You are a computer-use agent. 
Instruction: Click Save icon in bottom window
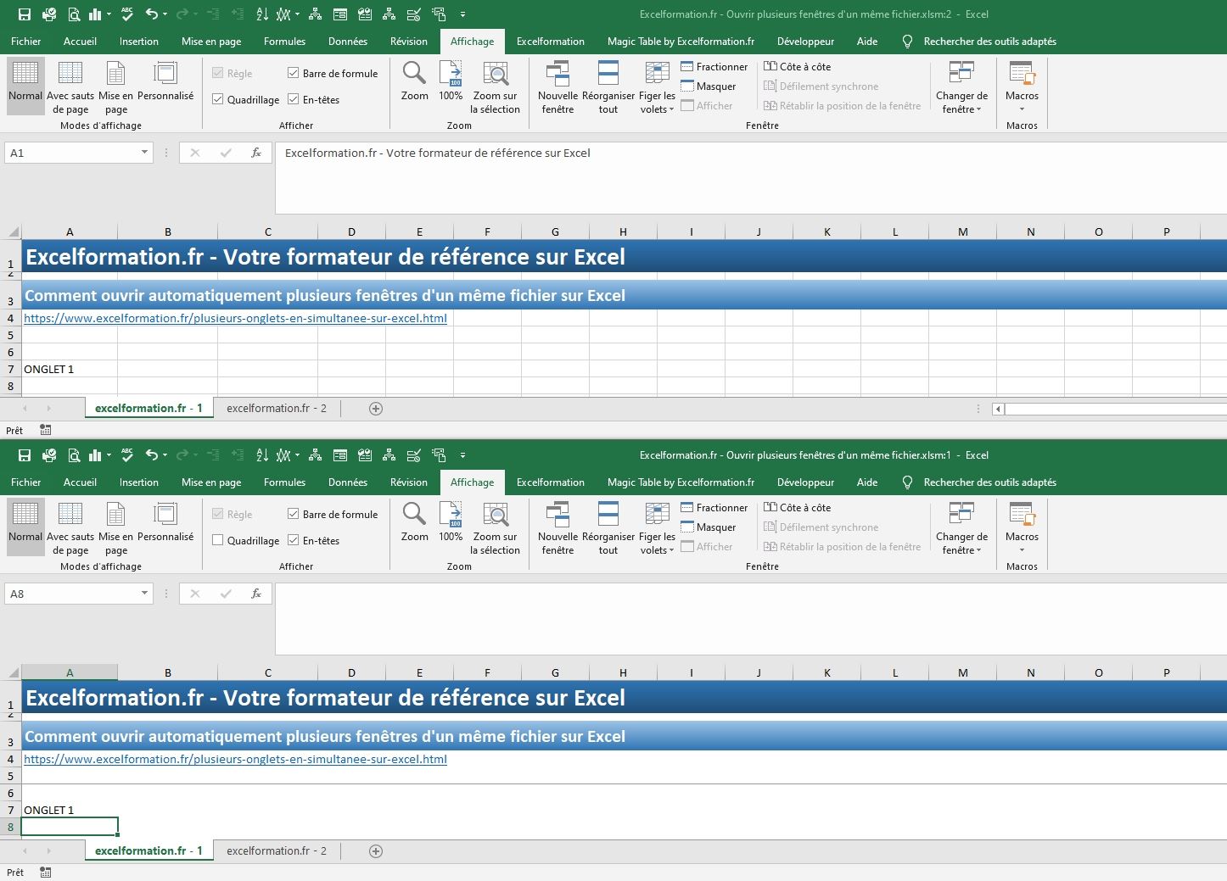[x=25, y=455]
